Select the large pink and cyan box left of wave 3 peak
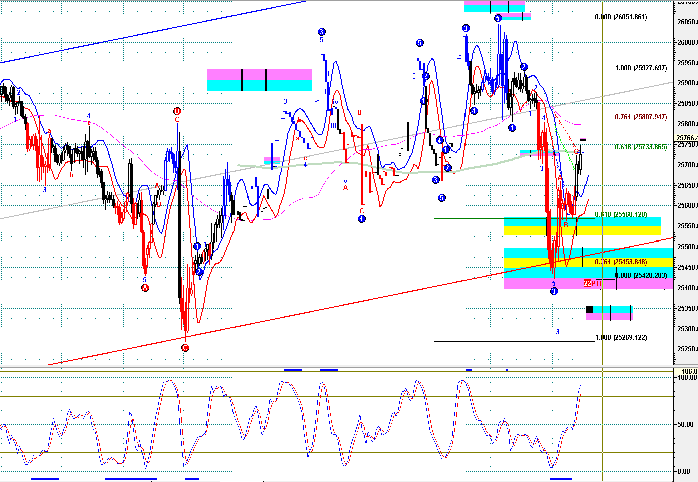This screenshot has height=482, width=698. click(x=260, y=80)
